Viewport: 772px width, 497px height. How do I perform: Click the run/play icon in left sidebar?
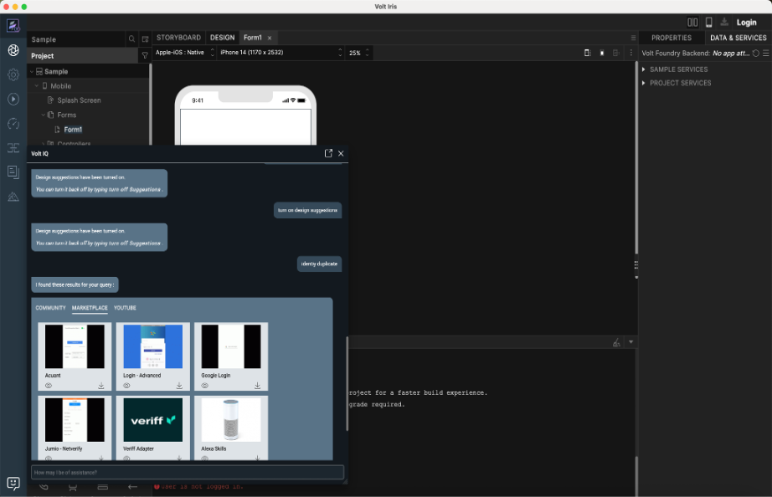[13, 99]
